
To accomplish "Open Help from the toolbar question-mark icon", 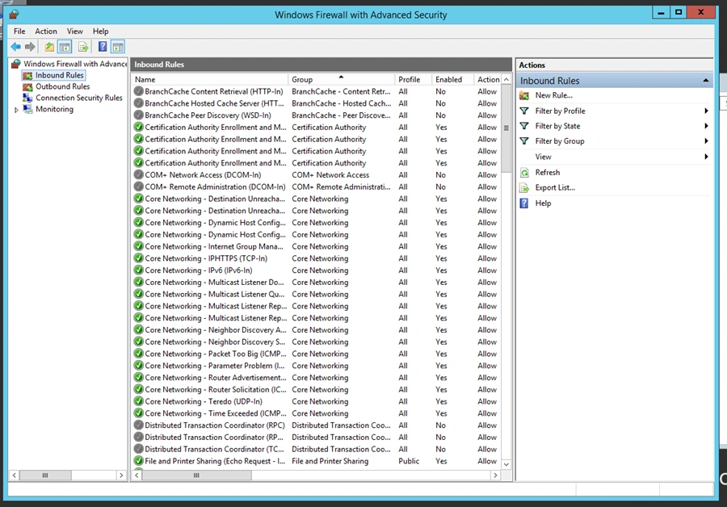I will (x=103, y=46).
